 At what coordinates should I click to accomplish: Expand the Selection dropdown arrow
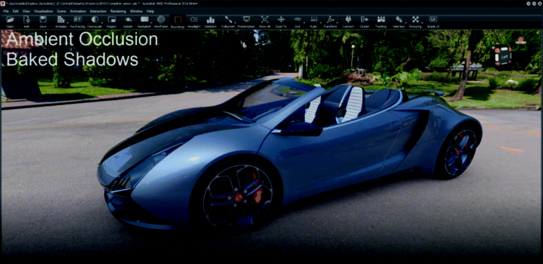tap(405, 23)
